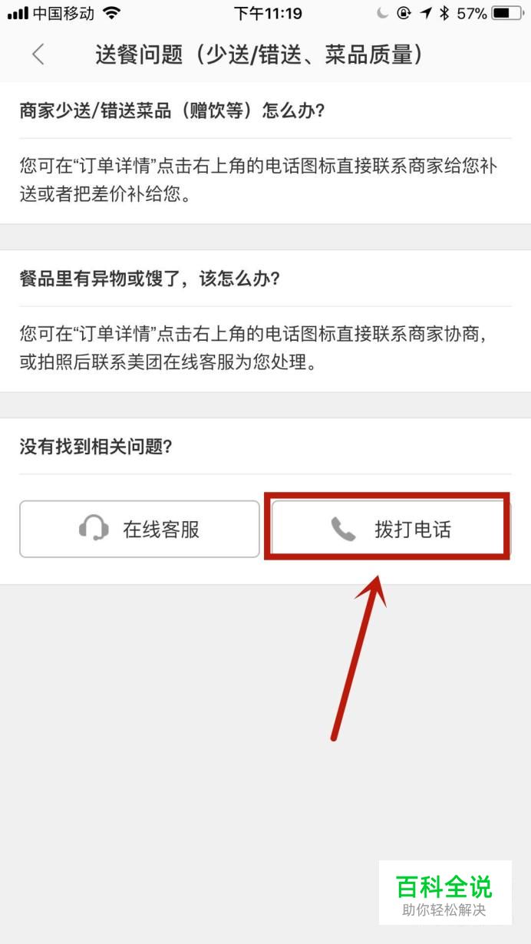Tap the headset icon for online service

(94, 529)
